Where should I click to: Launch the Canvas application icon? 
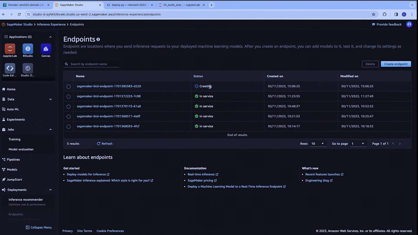point(46,49)
